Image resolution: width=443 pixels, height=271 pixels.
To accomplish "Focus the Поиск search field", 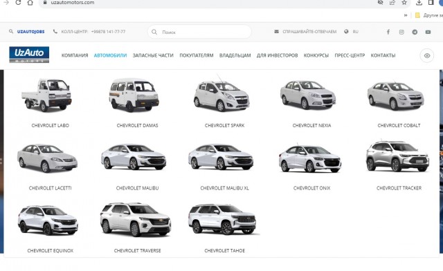I will coord(199,32).
